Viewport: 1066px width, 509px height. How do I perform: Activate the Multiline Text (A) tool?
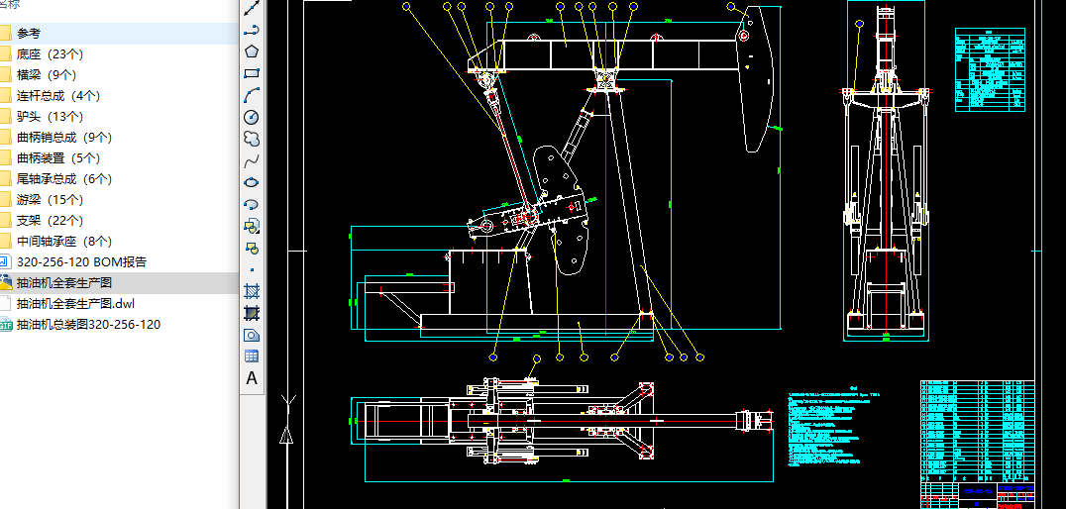click(252, 378)
